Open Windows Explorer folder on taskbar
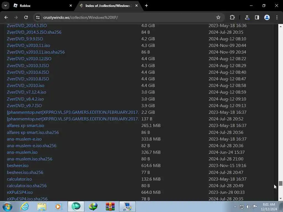Image resolution: width=283 pixels, height=212 pixels. (42, 206)
